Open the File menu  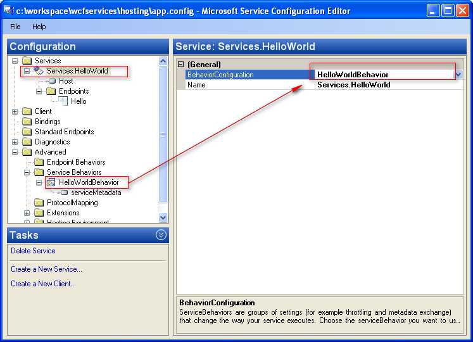coord(15,27)
